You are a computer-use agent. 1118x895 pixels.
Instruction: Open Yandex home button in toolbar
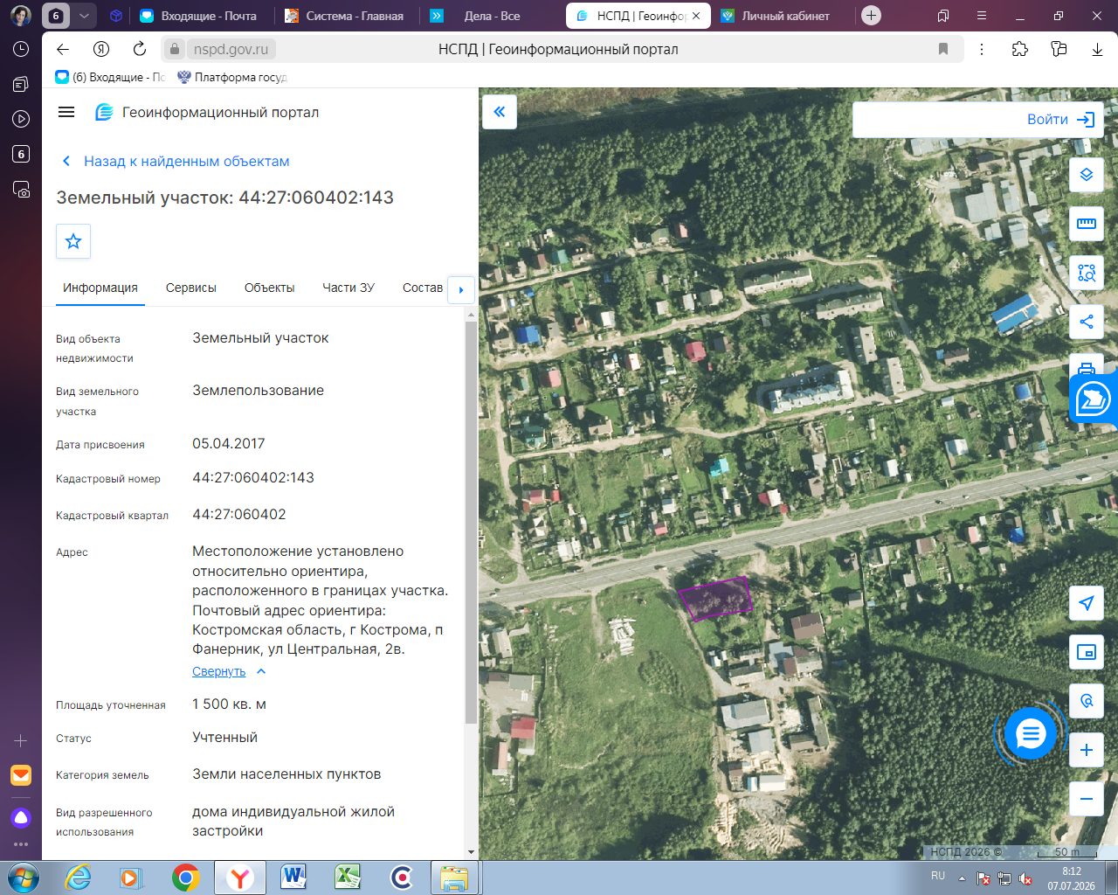[x=101, y=49]
